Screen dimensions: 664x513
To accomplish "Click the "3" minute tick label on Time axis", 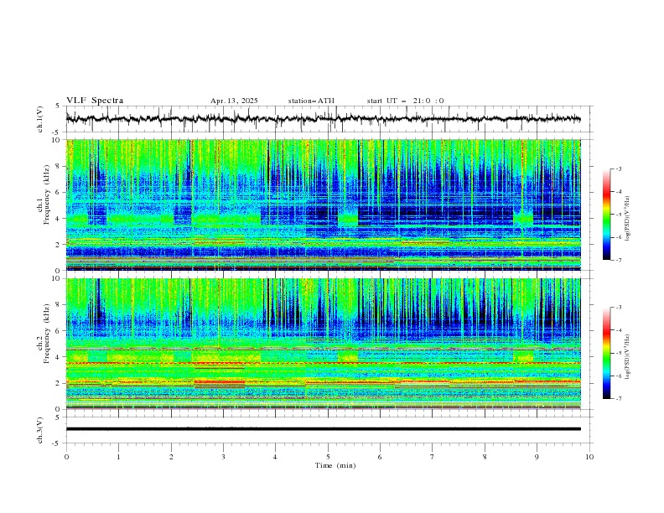I will 223,457.
